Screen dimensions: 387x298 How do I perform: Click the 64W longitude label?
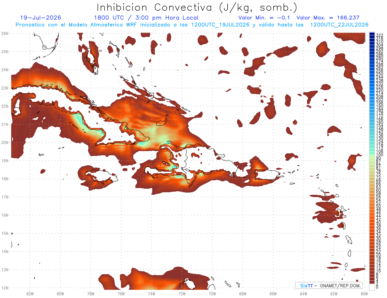303,293
